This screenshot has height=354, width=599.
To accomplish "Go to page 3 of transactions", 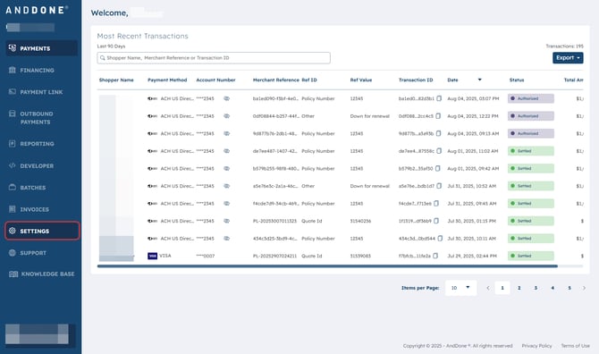I will pyautogui.click(x=536, y=288).
